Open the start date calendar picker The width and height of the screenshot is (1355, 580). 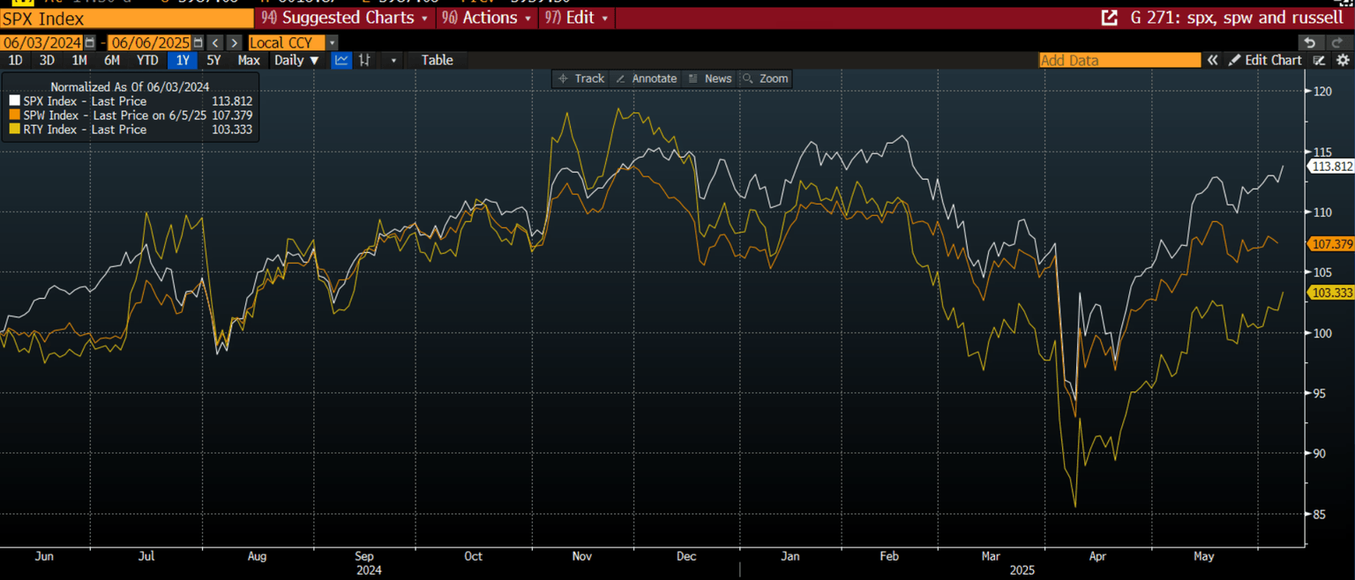89,42
